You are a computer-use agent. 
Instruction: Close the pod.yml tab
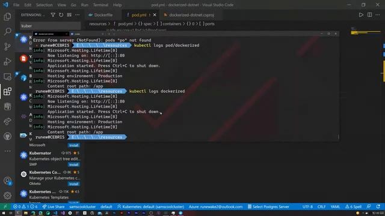tap(155, 15)
